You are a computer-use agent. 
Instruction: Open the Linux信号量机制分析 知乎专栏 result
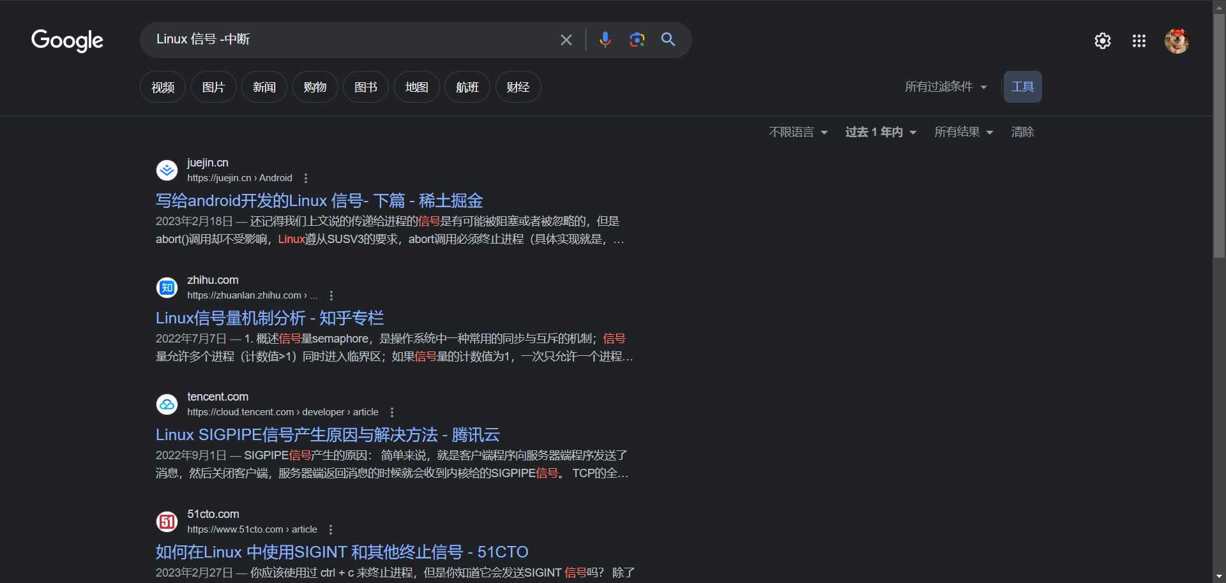270,318
